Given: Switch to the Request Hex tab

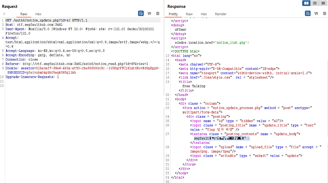Looking at the screenshot, I should [38, 14].
